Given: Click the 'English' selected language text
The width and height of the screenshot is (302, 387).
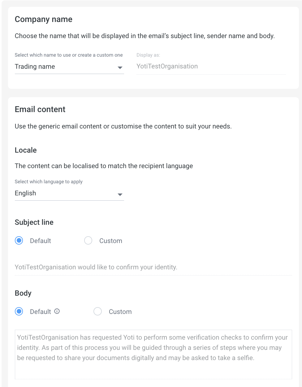Looking at the screenshot, I should point(25,193).
